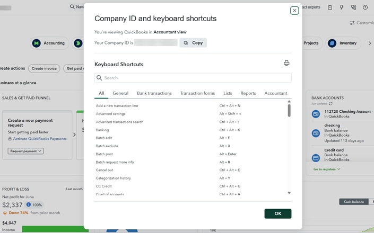Screen dimensions: 374x233
Task: Click the Customize layout button
Action: click(362, 23)
